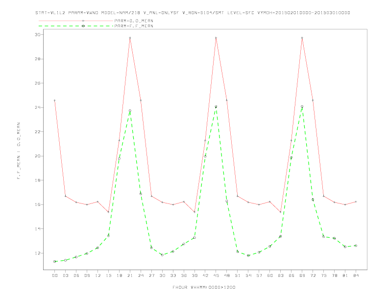
Task: Select red O.O_MEAN dip marker at hour 39
Action: (x=194, y=212)
